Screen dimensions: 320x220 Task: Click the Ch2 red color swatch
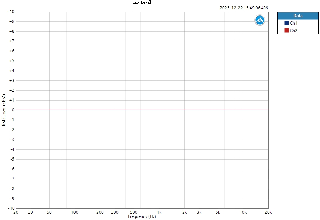287,31
